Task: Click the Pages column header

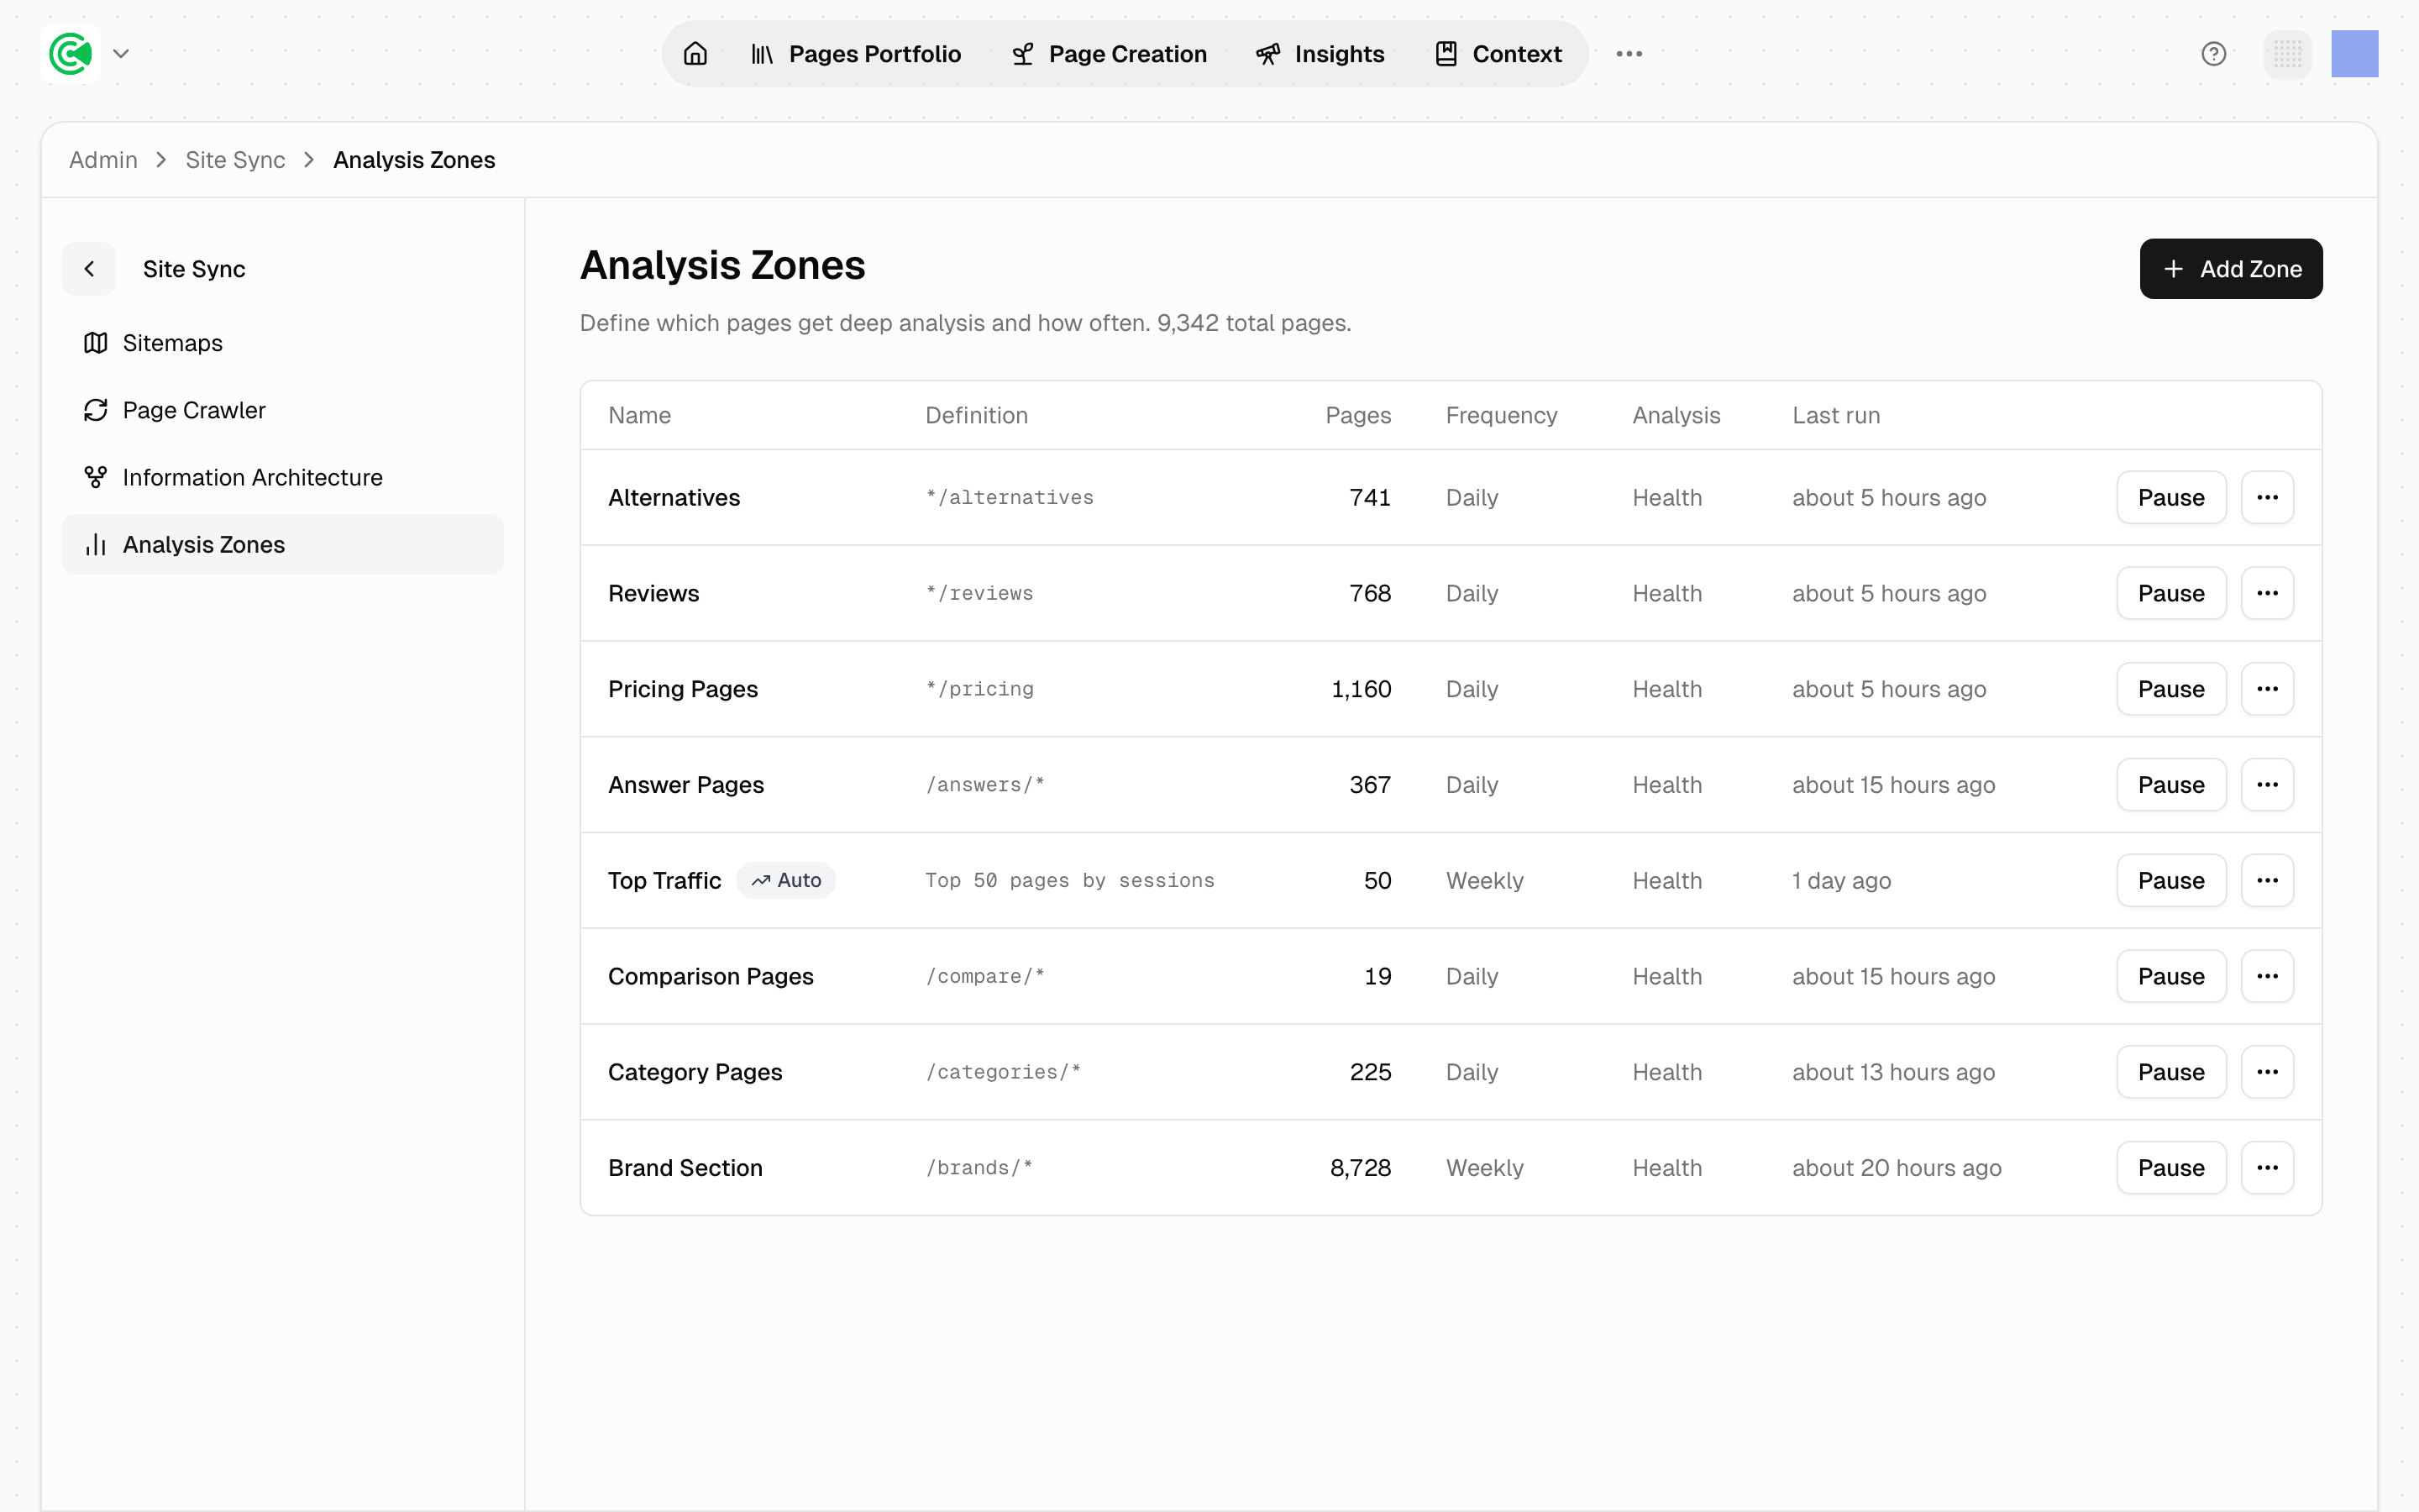Action: (x=1357, y=415)
